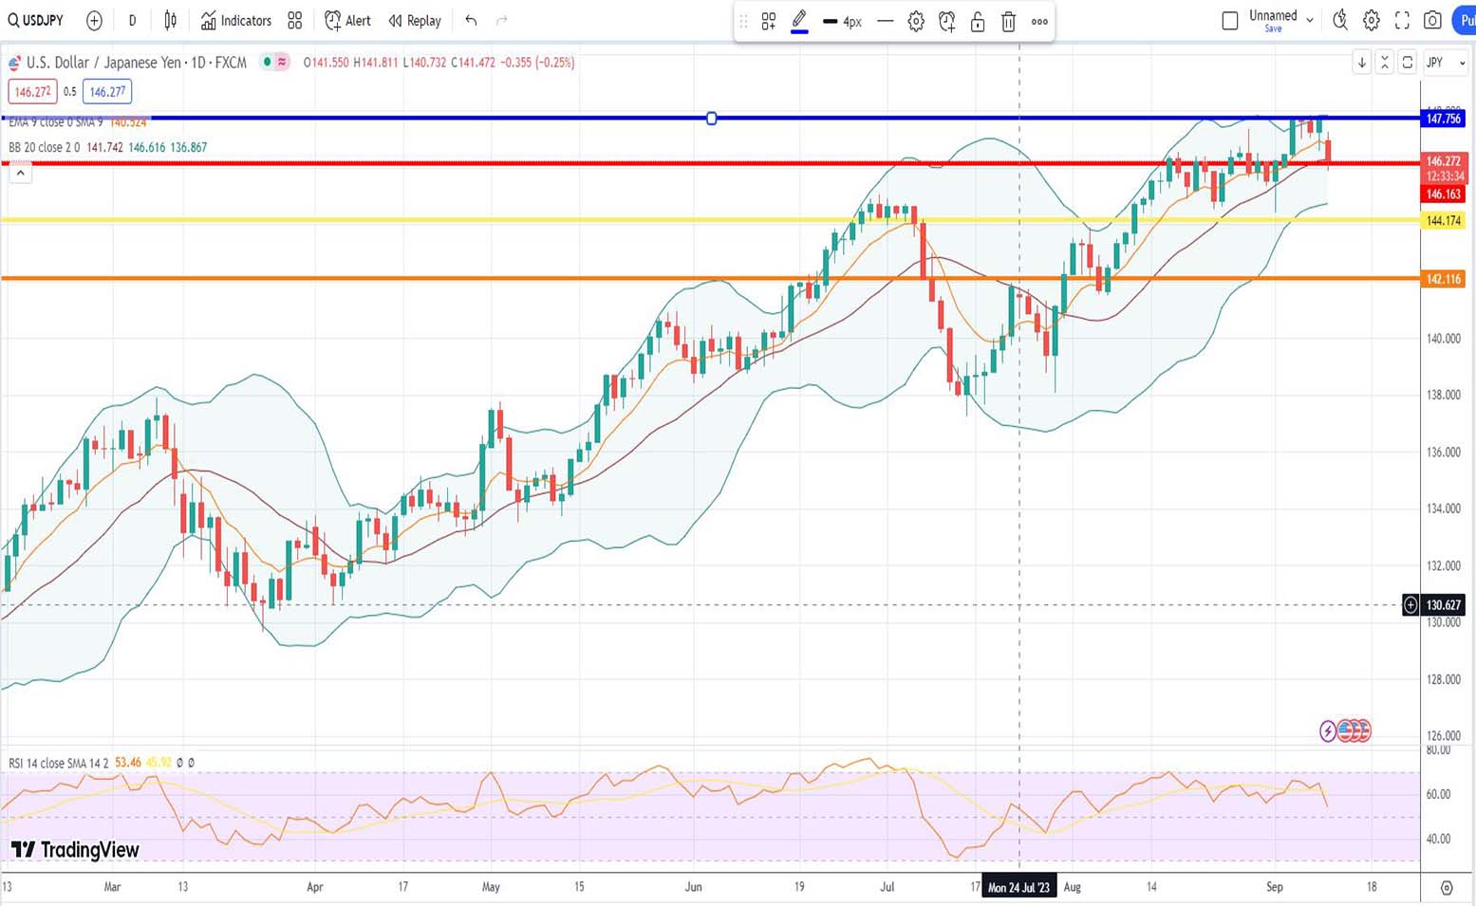Open the Unnamed layout dropdown arrow

click(x=1310, y=20)
